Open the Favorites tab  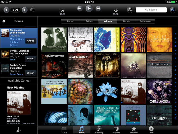pos(134,130)
